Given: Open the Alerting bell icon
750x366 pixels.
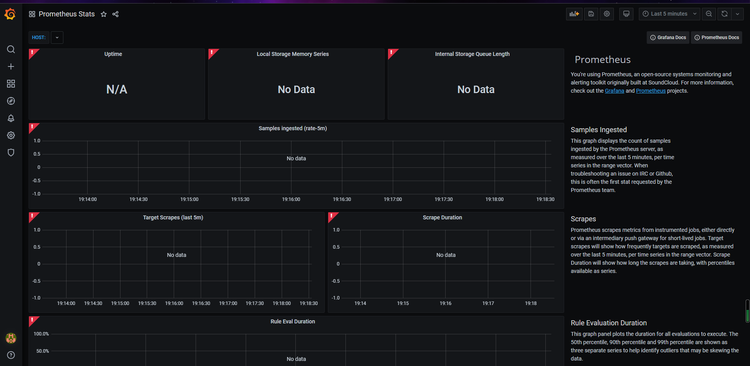Looking at the screenshot, I should (11, 118).
